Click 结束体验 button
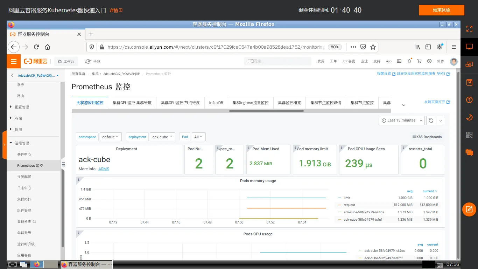 441,10
